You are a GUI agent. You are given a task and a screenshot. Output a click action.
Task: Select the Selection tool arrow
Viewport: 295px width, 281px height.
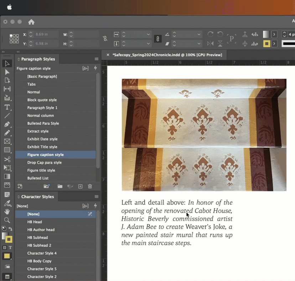click(x=7, y=63)
